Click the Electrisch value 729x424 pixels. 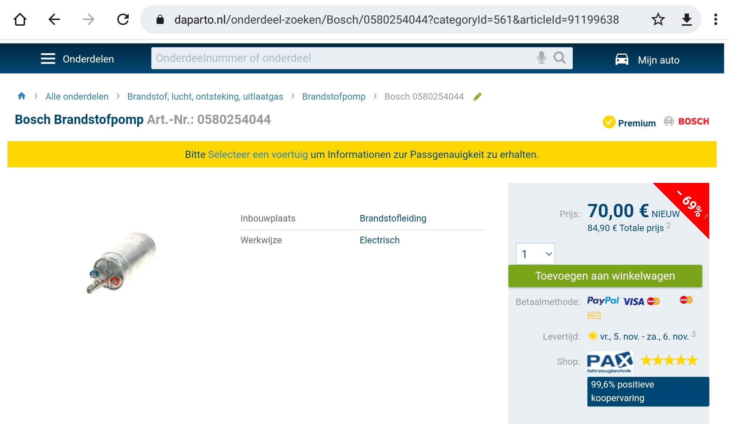(x=380, y=240)
